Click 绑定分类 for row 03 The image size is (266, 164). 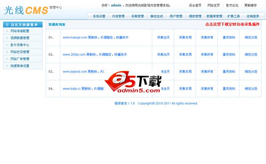[x=251, y=71]
